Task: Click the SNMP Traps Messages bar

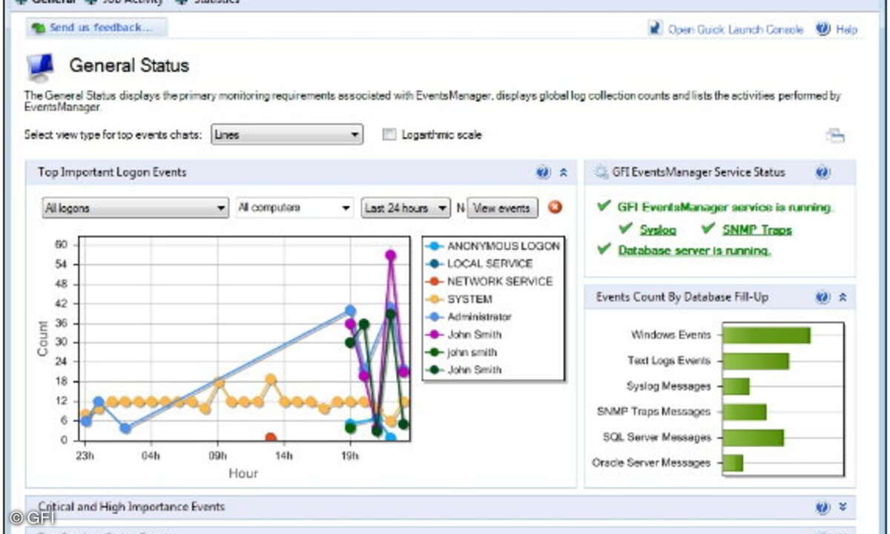Action: click(745, 412)
